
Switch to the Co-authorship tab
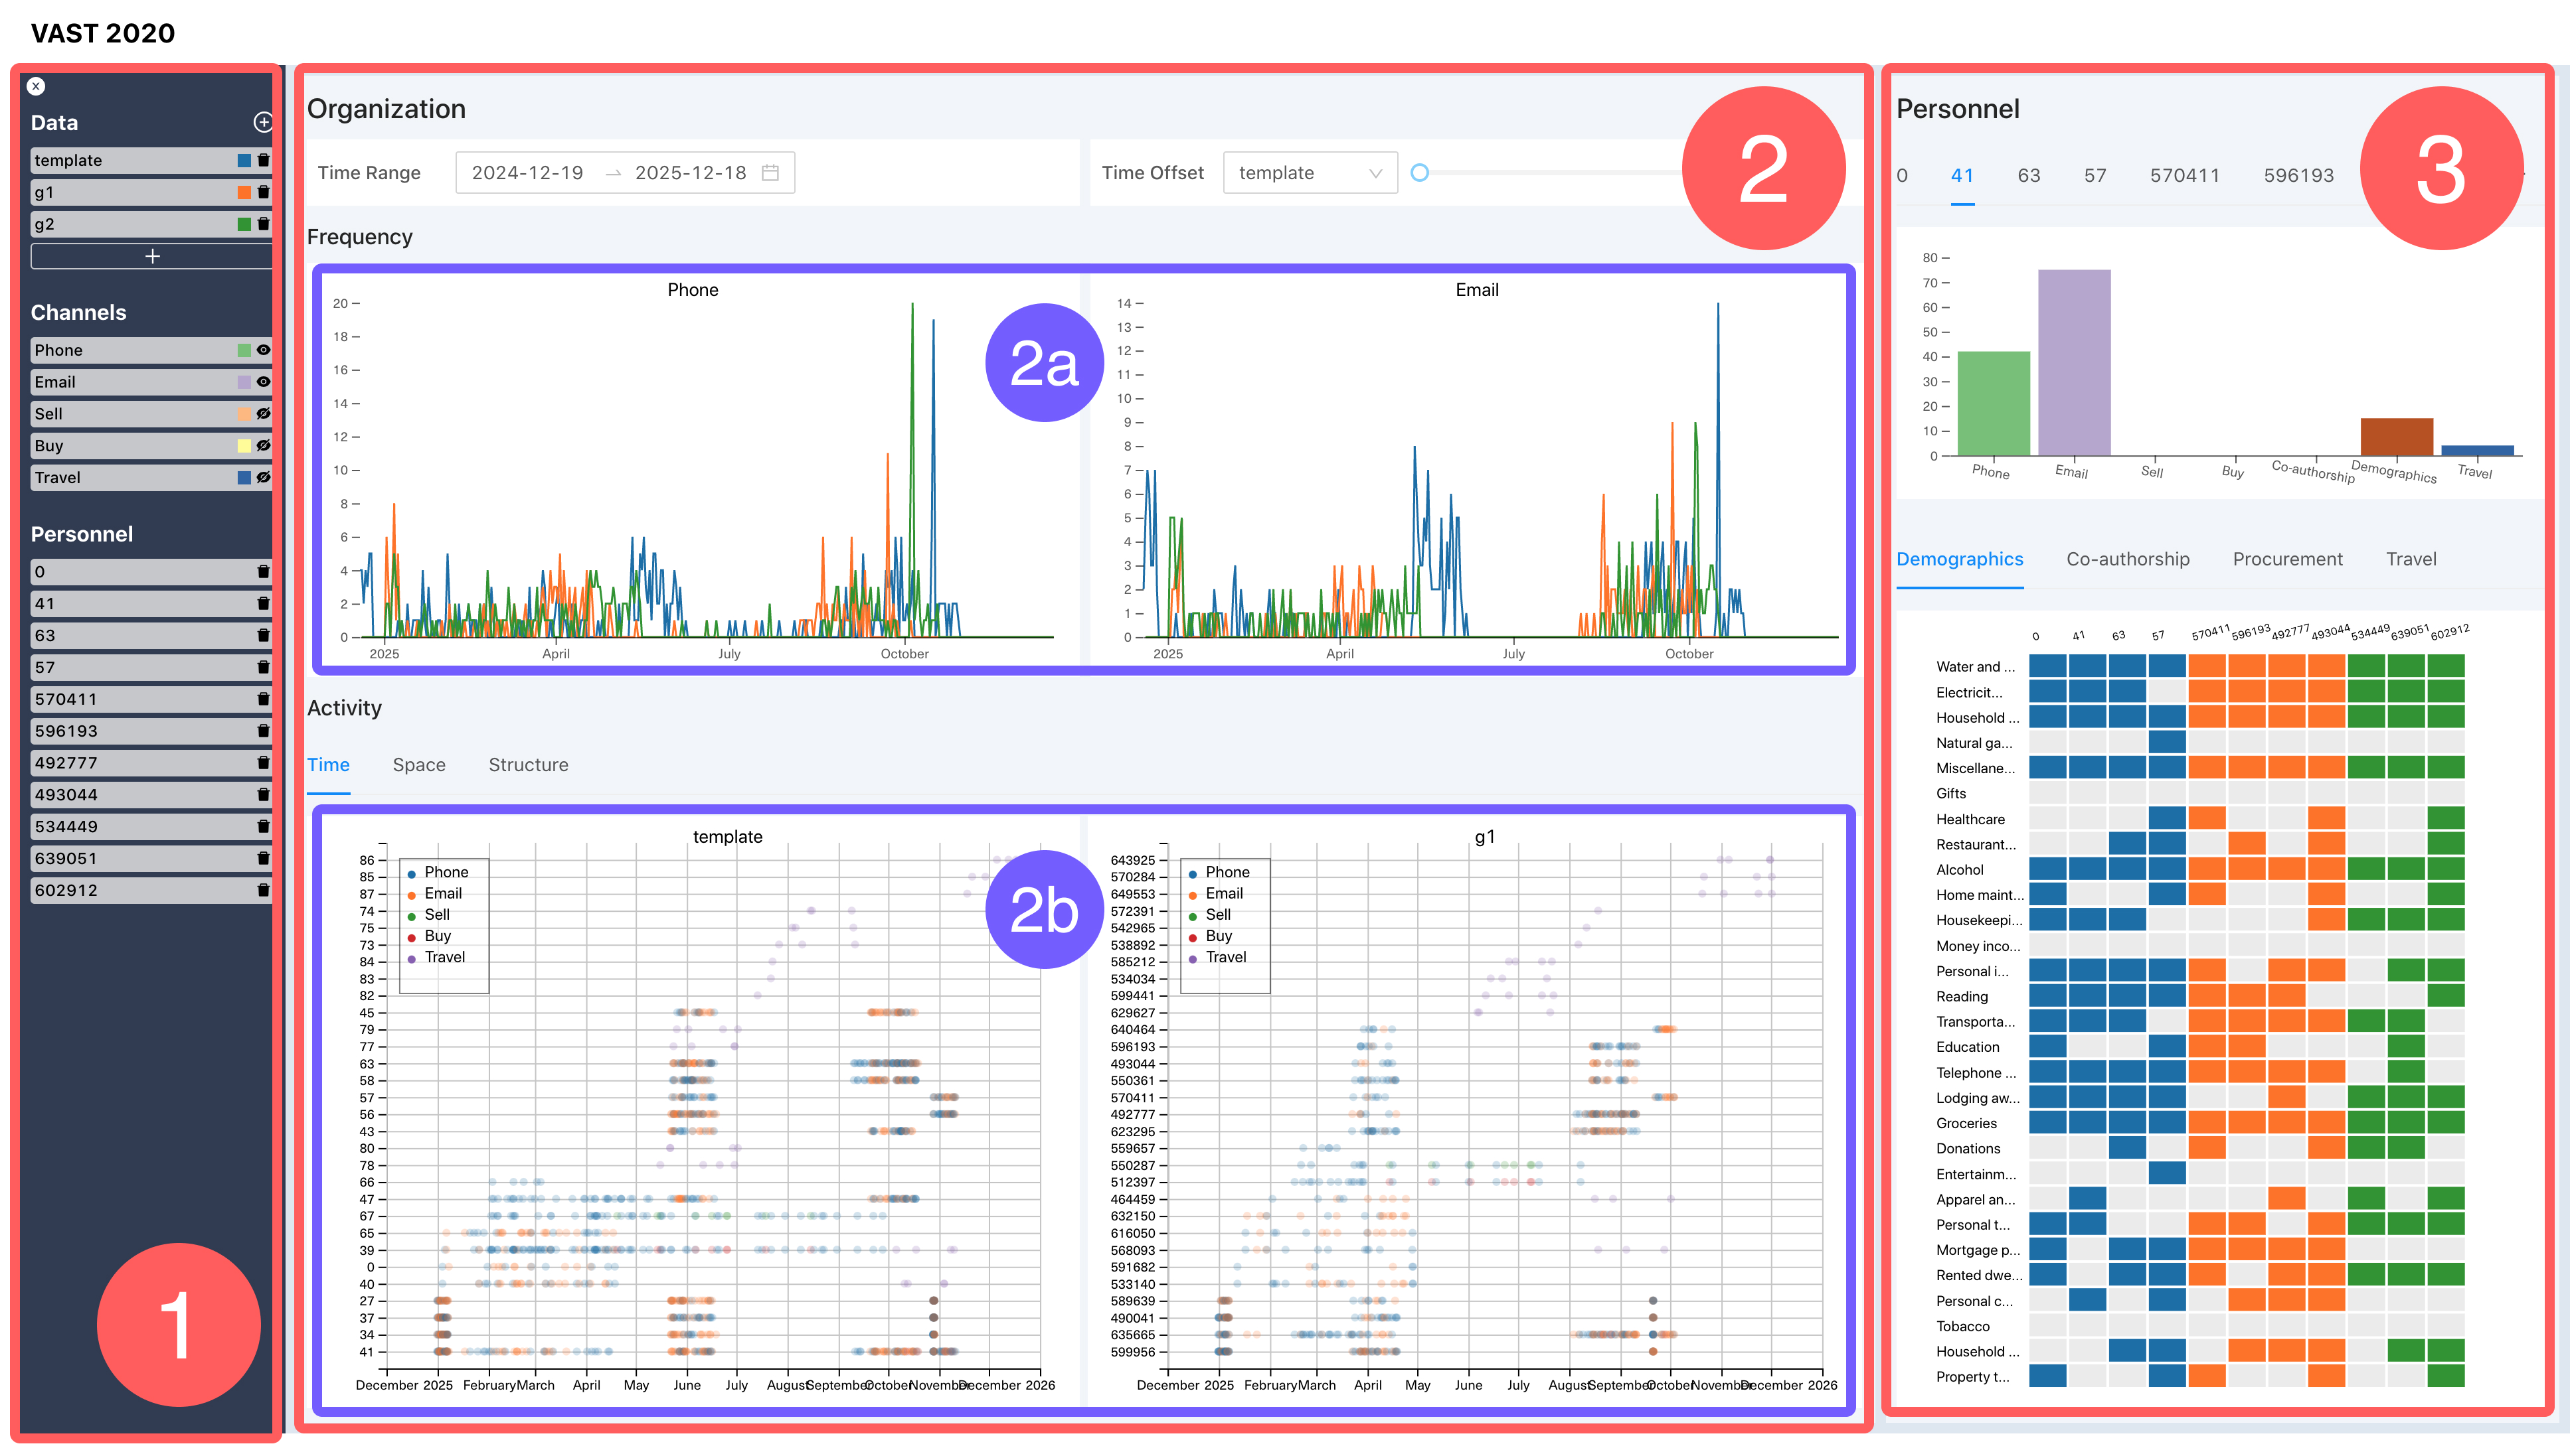click(2127, 559)
